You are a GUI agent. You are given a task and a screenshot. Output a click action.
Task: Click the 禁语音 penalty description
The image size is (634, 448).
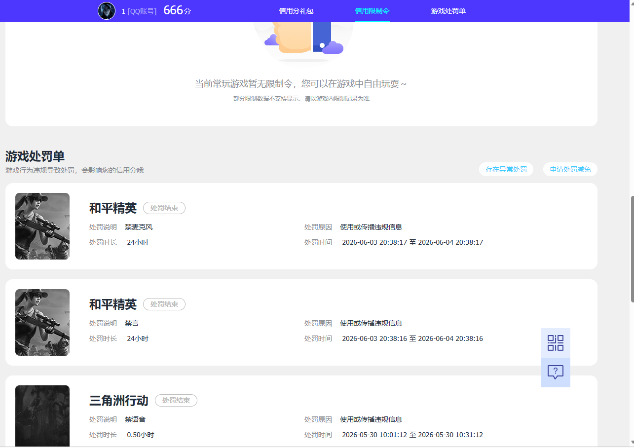[135, 419]
